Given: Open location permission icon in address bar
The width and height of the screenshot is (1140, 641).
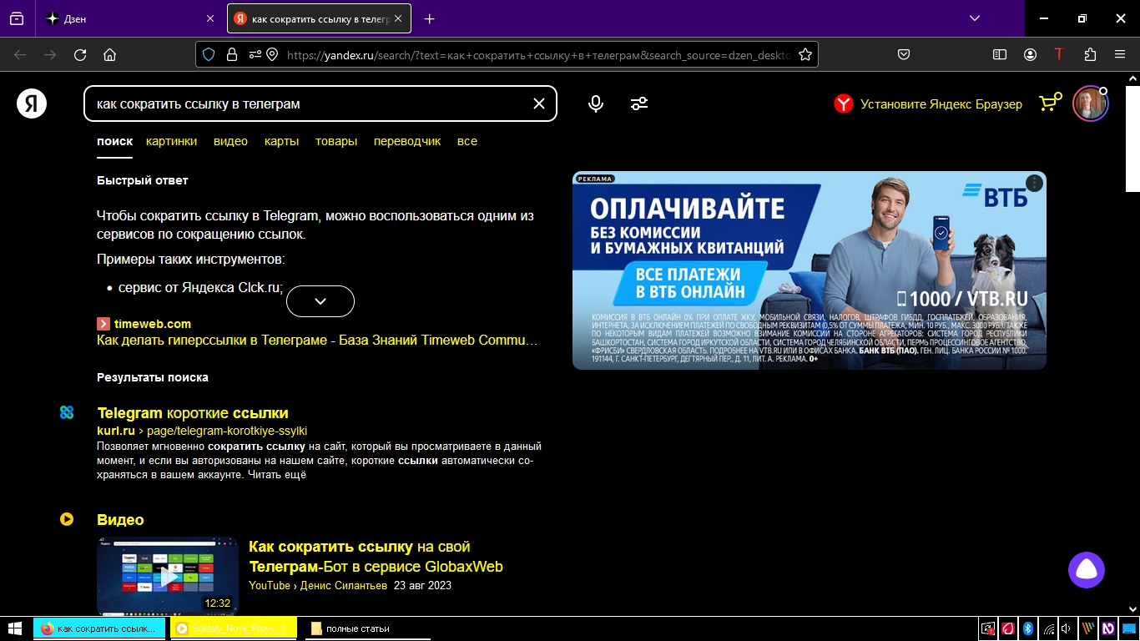Looking at the screenshot, I should [x=272, y=54].
